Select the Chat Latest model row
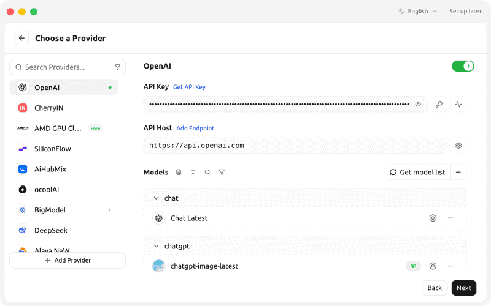This screenshot has width=491, height=306. click(x=305, y=218)
